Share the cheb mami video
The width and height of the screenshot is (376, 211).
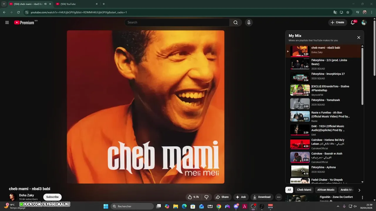point(222,197)
